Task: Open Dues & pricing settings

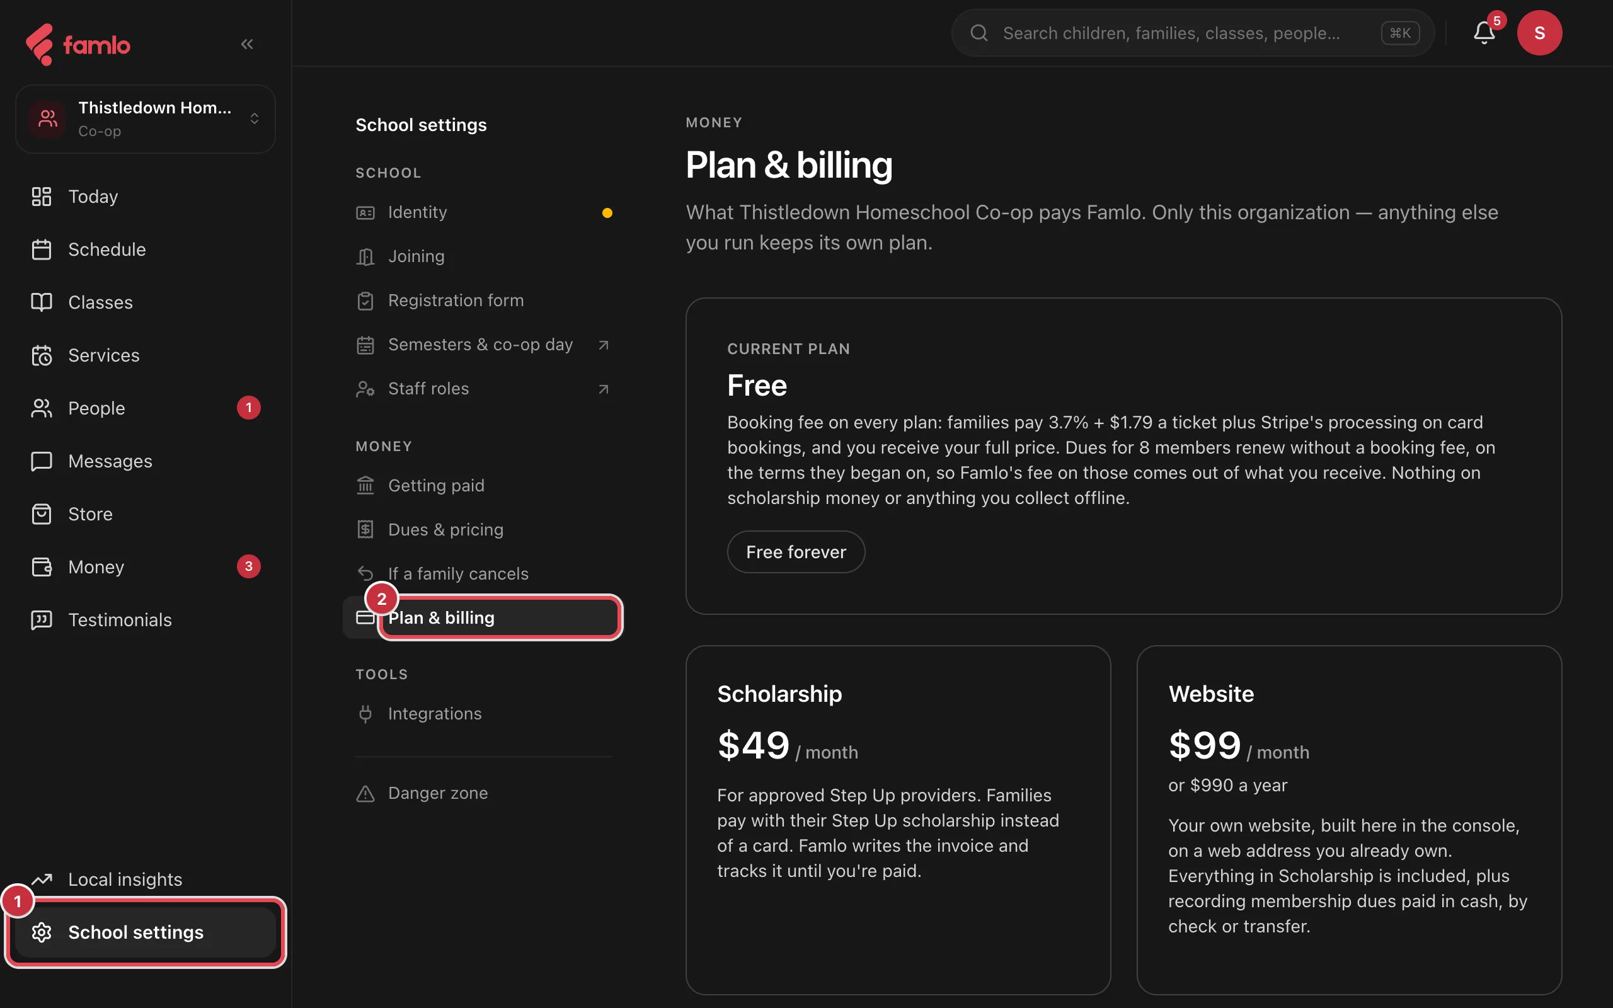Action: (x=484, y=529)
